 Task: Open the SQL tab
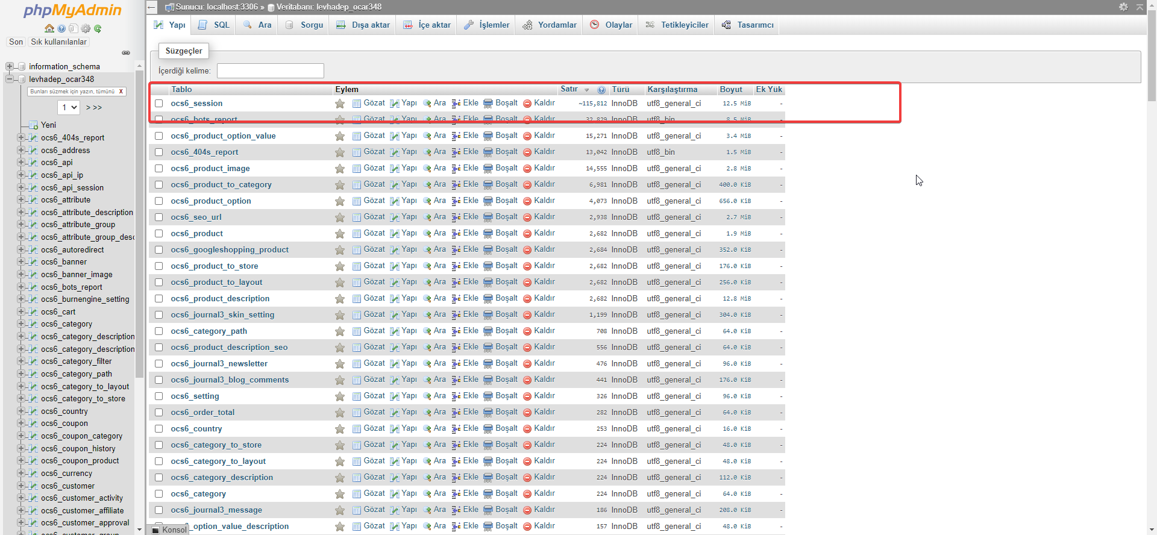pos(214,25)
